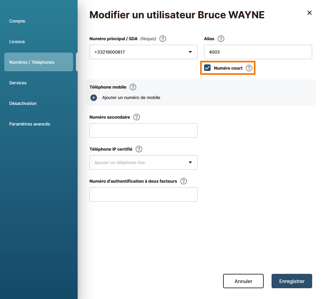This screenshot has width=322, height=299.
Task: Focus the two-factor authentication number field
Action: (143, 194)
